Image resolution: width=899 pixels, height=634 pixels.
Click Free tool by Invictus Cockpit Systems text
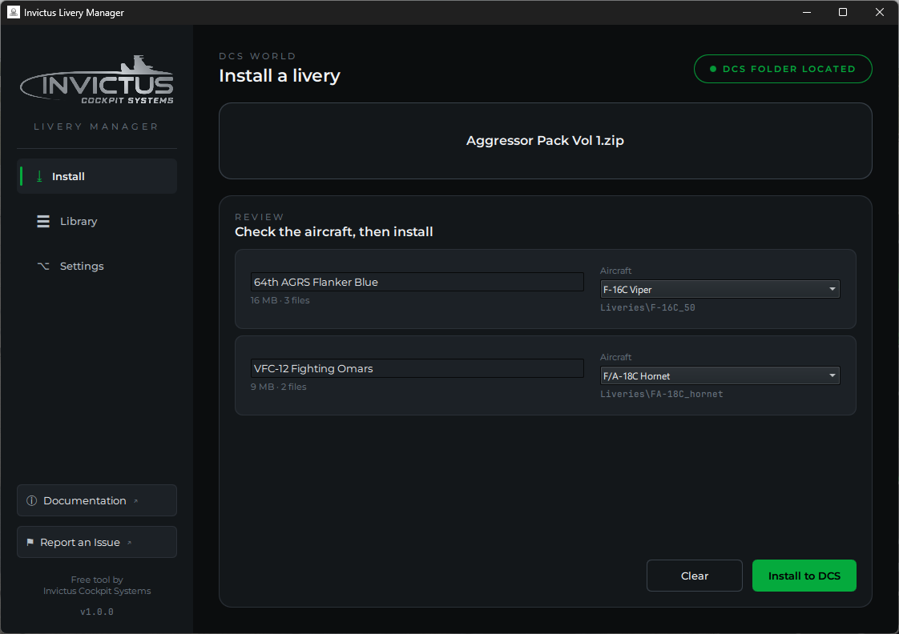pos(97,585)
